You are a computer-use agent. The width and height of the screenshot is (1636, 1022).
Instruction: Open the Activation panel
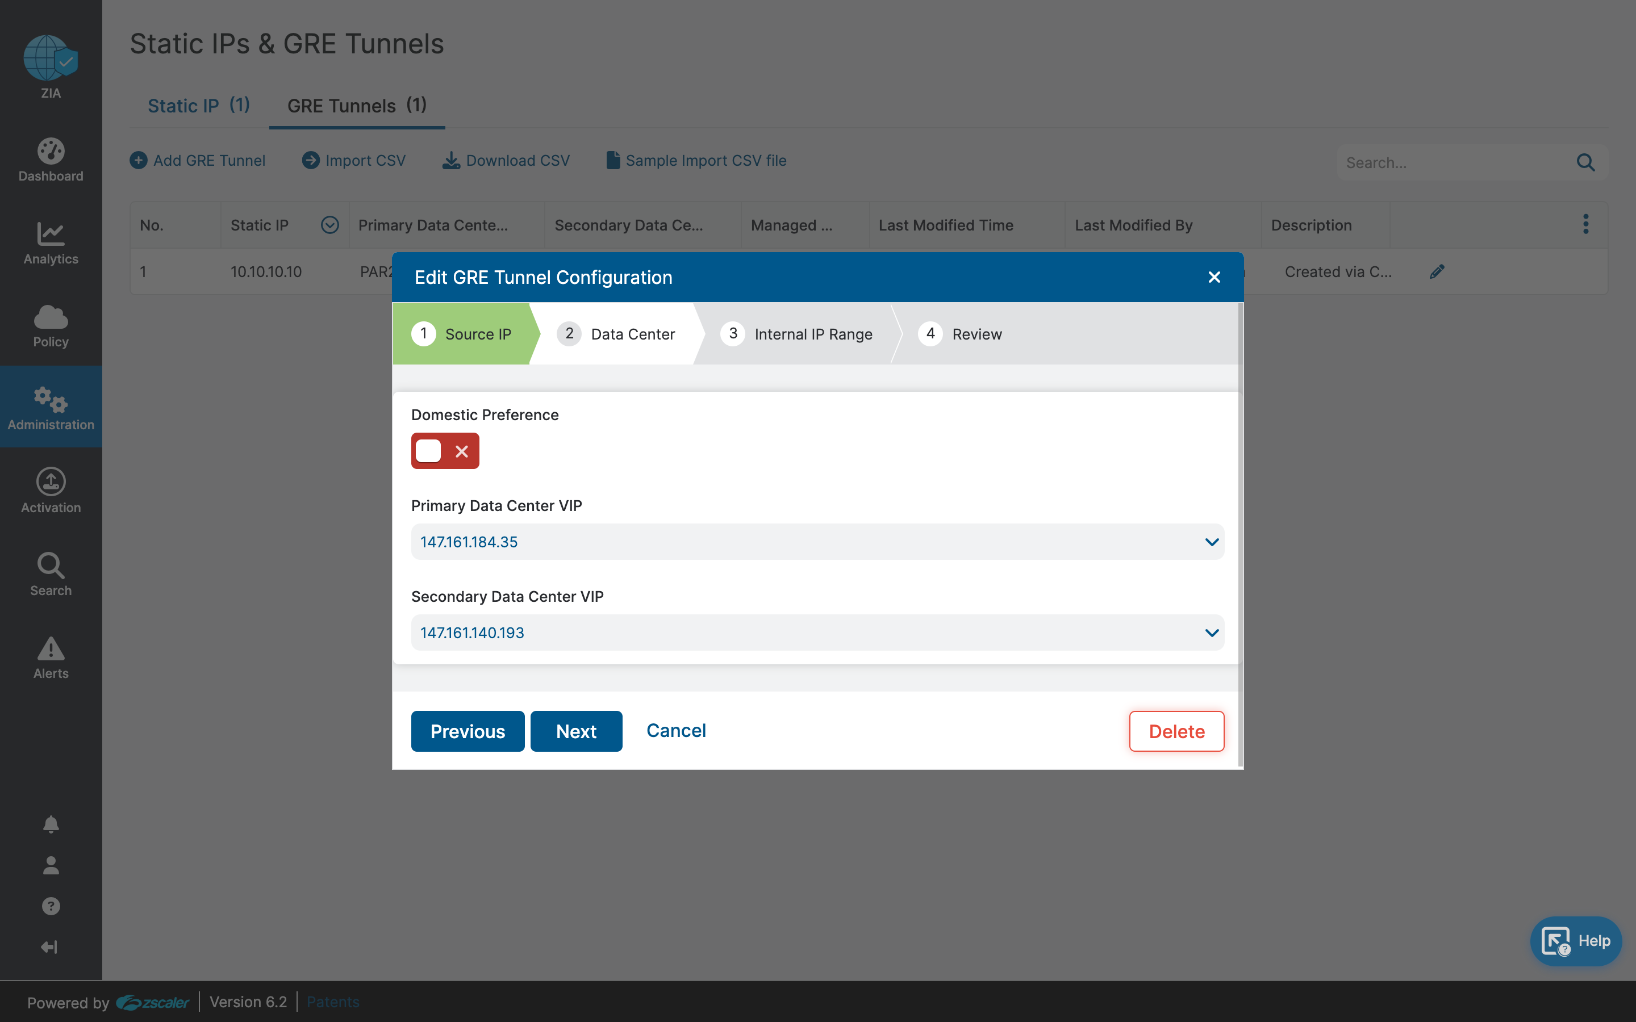pos(51,490)
